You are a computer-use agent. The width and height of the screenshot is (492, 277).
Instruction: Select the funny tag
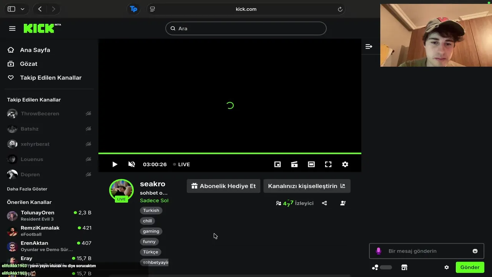click(149, 242)
